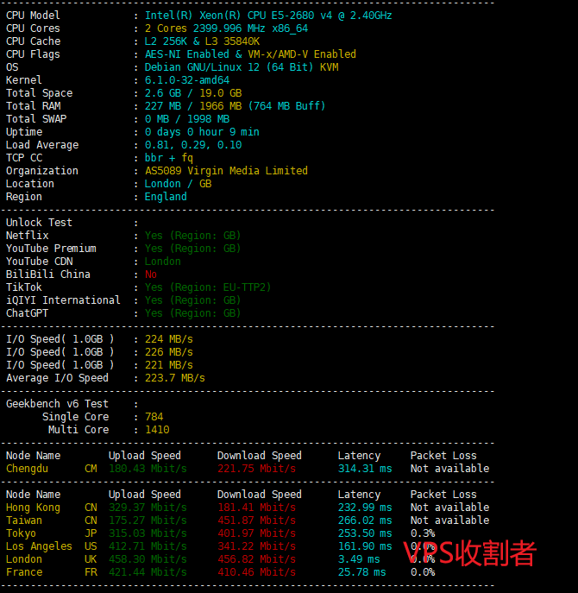Screen dimensions: 578x593
Task: Click the France node name
Action: [24, 572]
